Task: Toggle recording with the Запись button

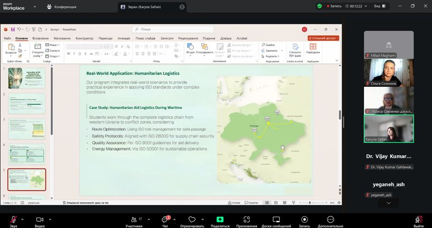Action: coord(304,220)
